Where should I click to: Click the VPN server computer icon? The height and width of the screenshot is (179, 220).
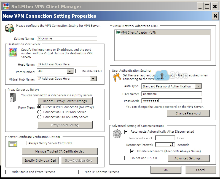10,28
